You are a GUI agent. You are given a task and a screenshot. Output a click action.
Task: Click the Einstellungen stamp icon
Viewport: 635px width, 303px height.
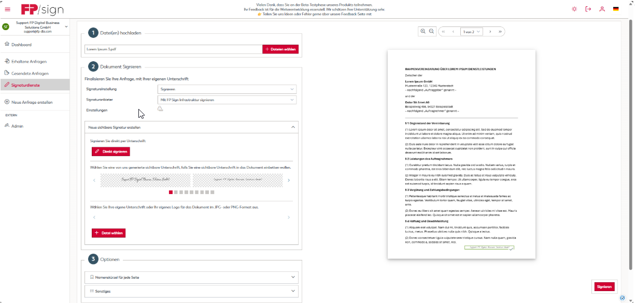pos(160,109)
